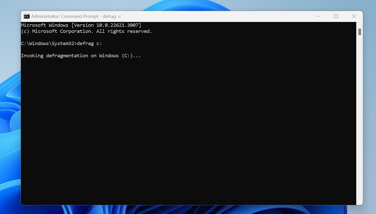The height and width of the screenshot is (214, 376).
Task: Click 'Invoking defragmentation on Windows (C:)...' output line
Action: [x=81, y=56]
